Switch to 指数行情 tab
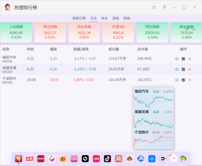The height and width of the screenshot is (166, 202). click(79, 18)
